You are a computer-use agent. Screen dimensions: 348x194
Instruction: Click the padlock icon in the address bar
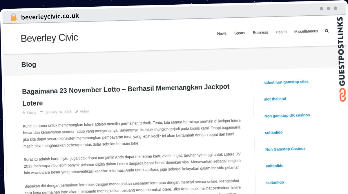tap(13, 17)
